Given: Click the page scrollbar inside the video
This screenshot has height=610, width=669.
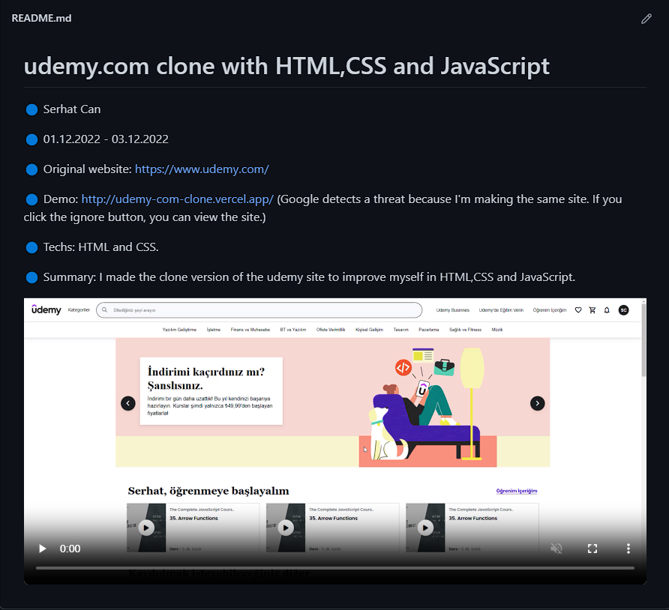Looking at the screenshot, I should click(643, 341).
